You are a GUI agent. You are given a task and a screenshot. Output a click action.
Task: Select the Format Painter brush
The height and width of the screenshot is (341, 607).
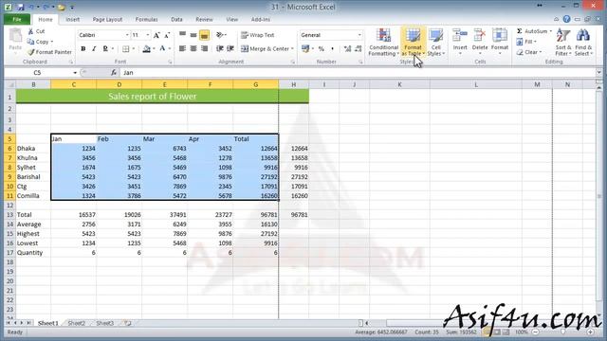pyautogui.click(x=31, y=52)
